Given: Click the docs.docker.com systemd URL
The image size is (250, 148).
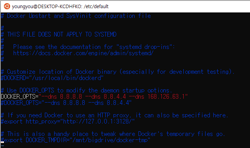Looking at the screenshot, I should click(83, 53).
